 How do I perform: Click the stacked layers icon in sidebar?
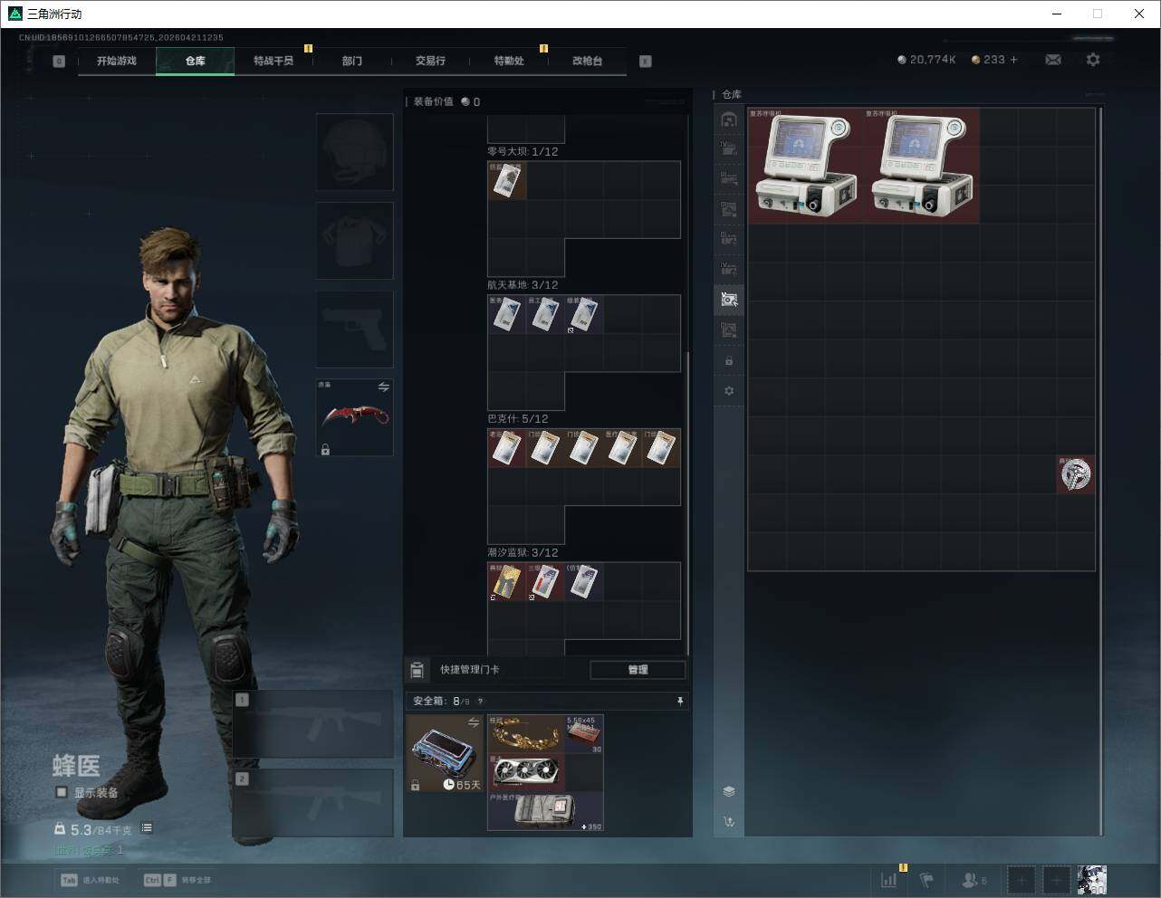(x=729, y=791)
